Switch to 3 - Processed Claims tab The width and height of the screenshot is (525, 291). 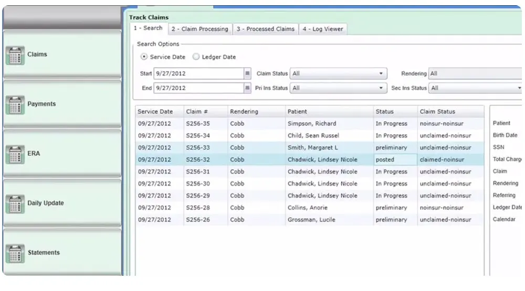tap(266, 29)
